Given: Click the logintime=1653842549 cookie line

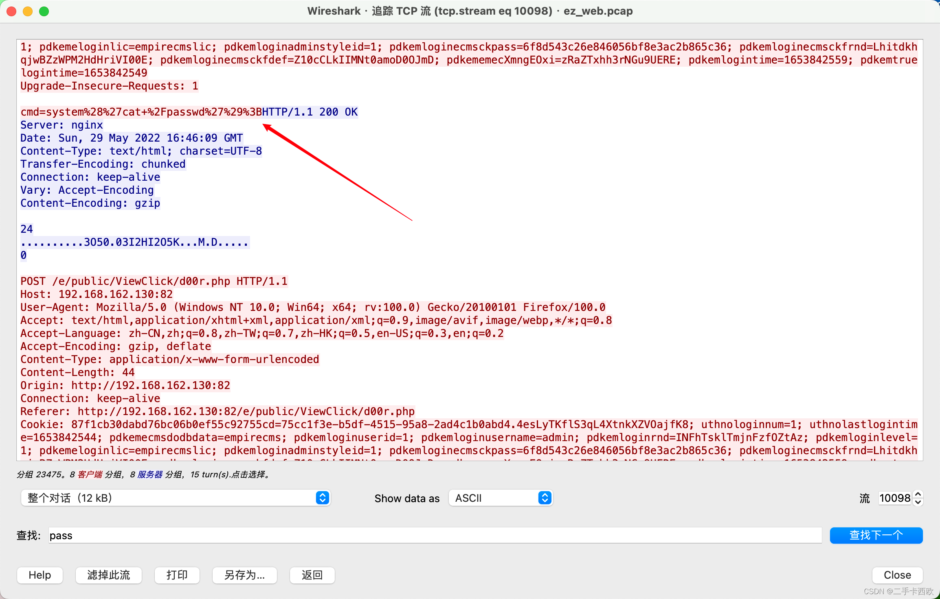Looking at the screenshot, I should [84, 73].
